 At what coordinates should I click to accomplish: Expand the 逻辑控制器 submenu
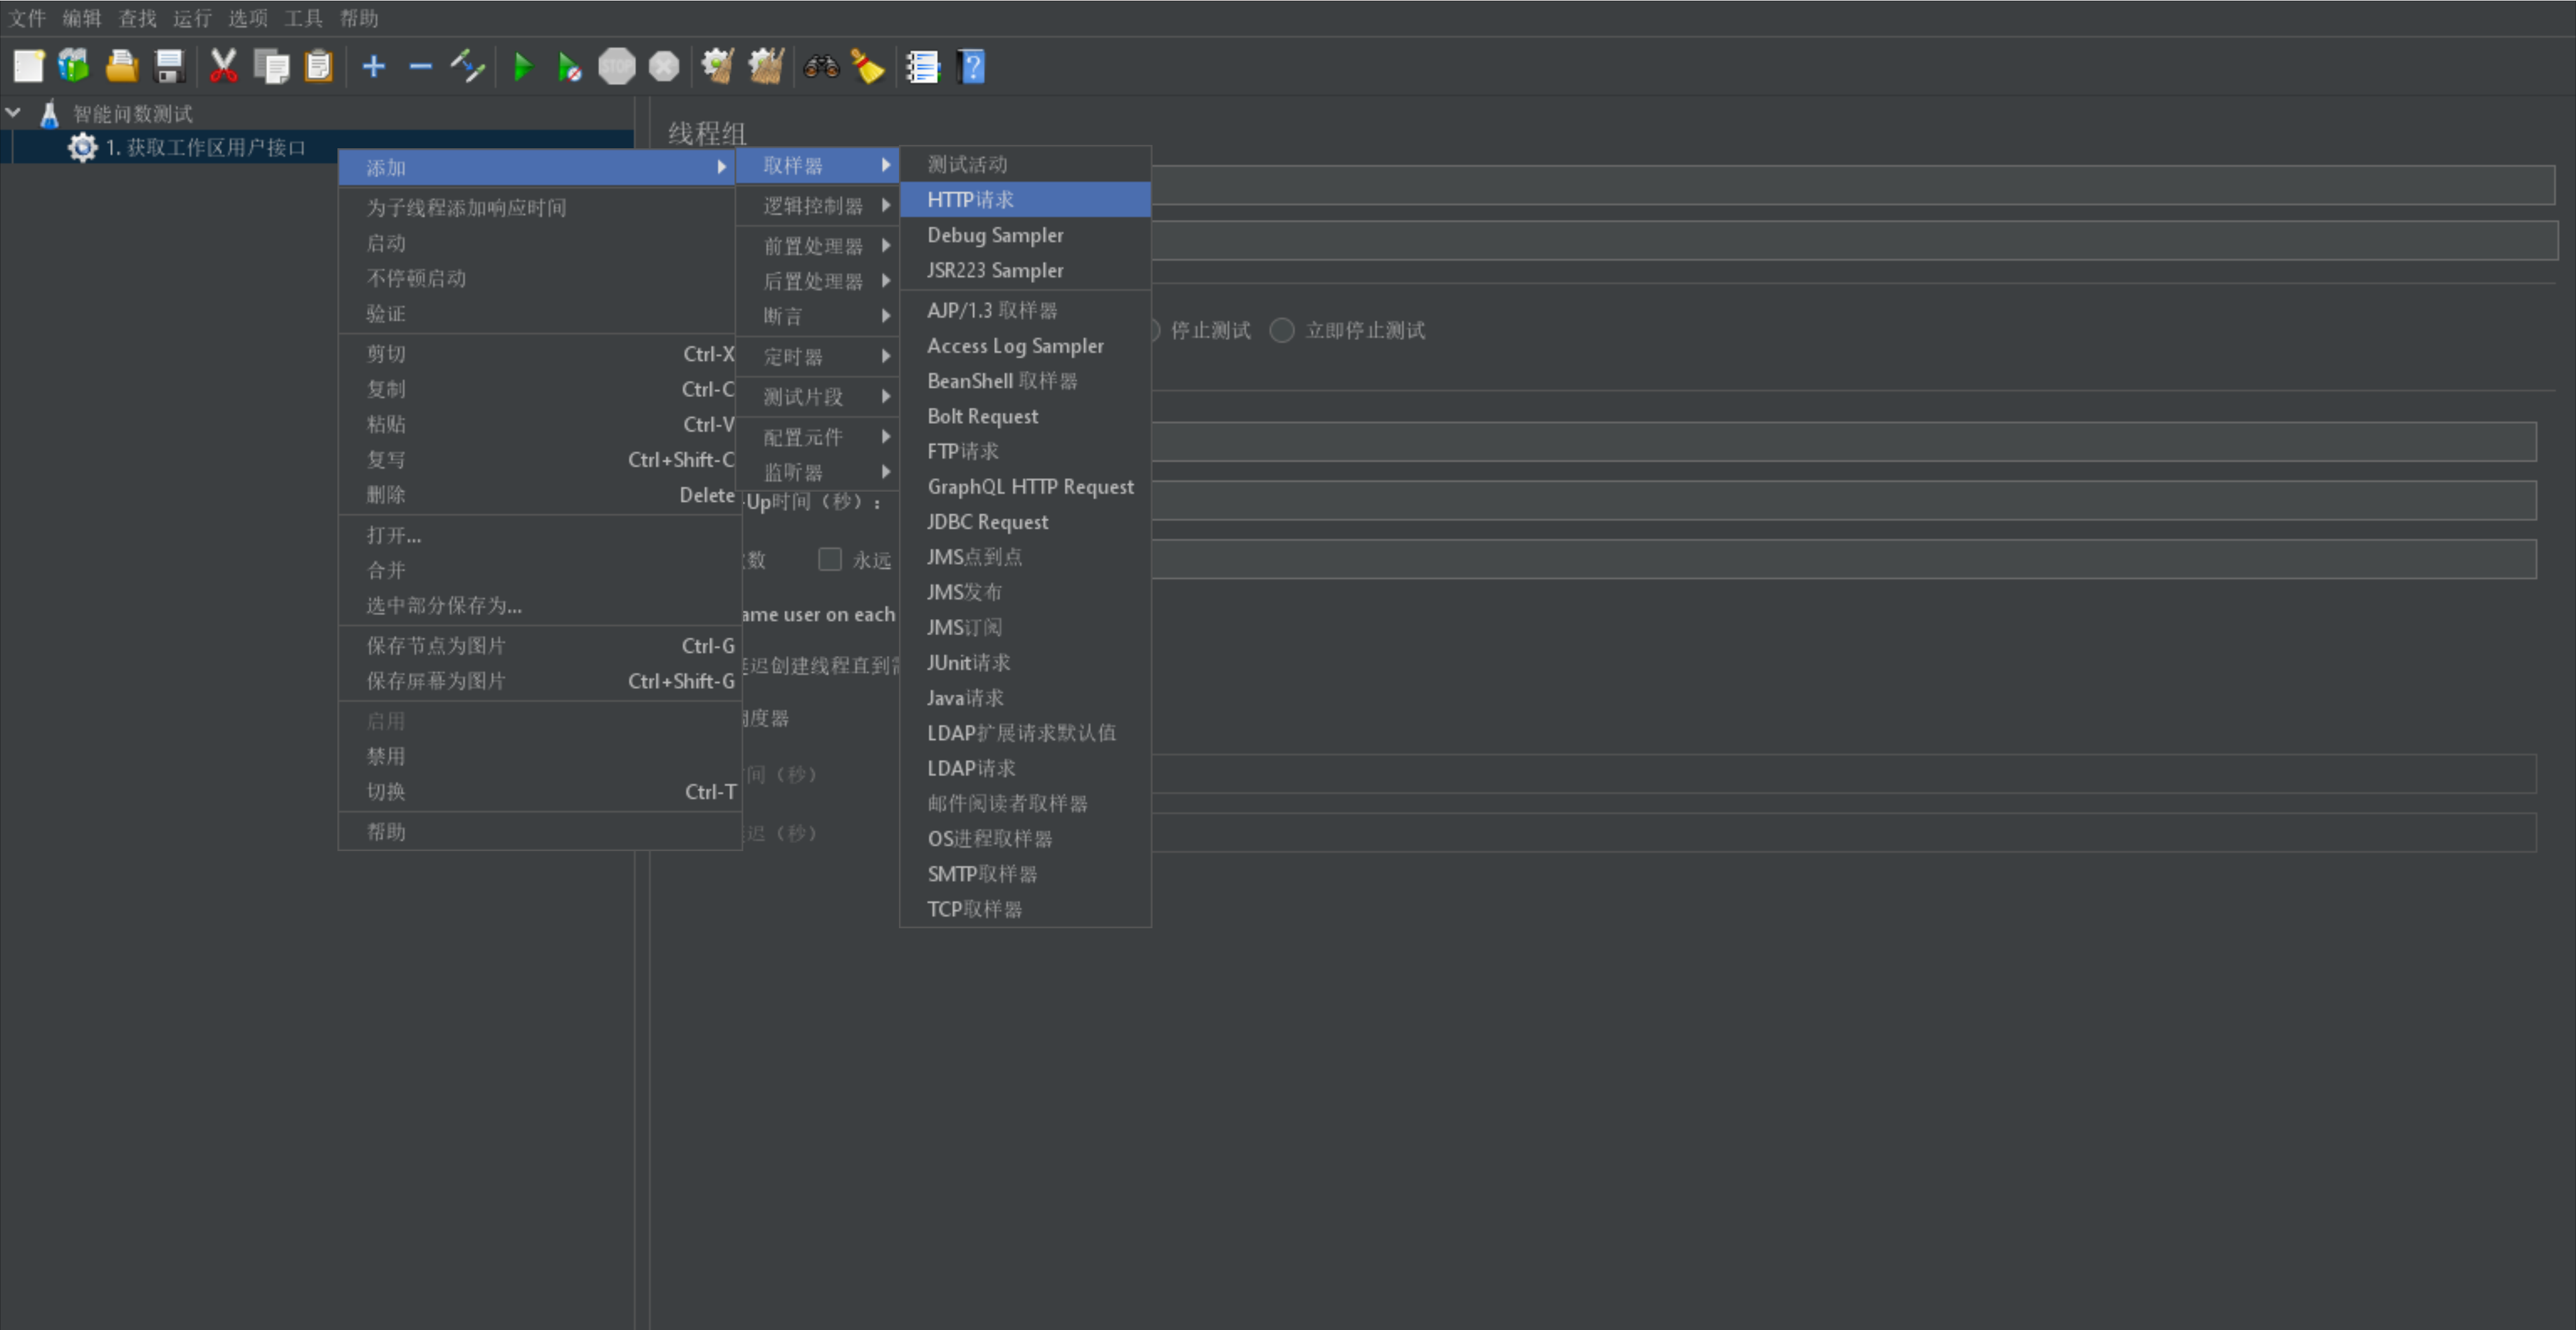point(818,205)
